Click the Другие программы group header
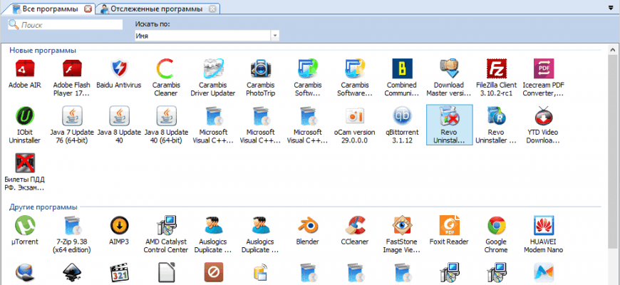 tap(43, 207)
